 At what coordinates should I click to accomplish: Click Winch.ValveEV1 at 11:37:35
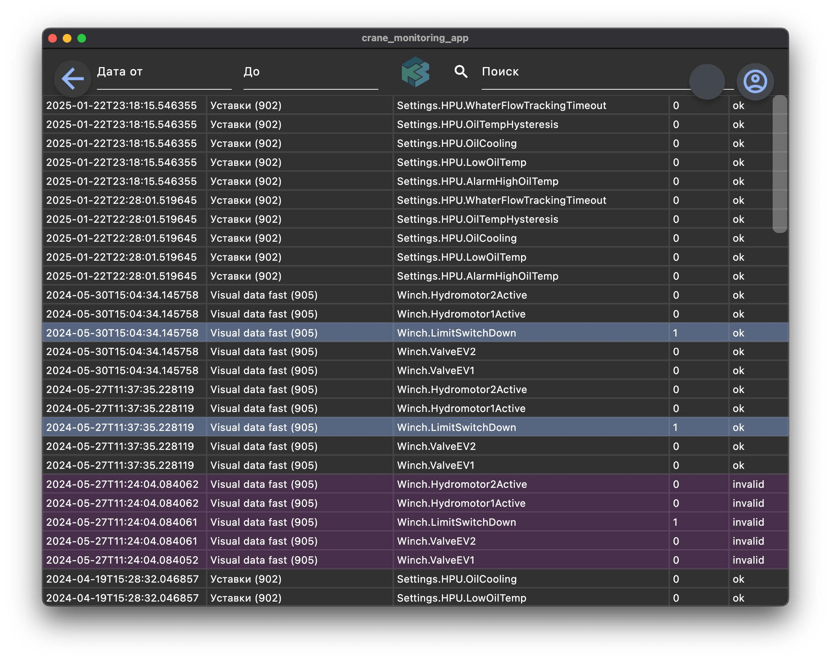[435, 465]
